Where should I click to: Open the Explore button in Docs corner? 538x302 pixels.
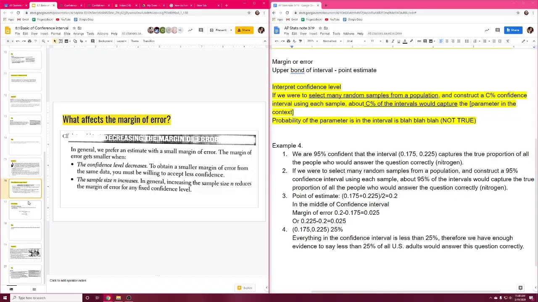click(x=520, y=288)
